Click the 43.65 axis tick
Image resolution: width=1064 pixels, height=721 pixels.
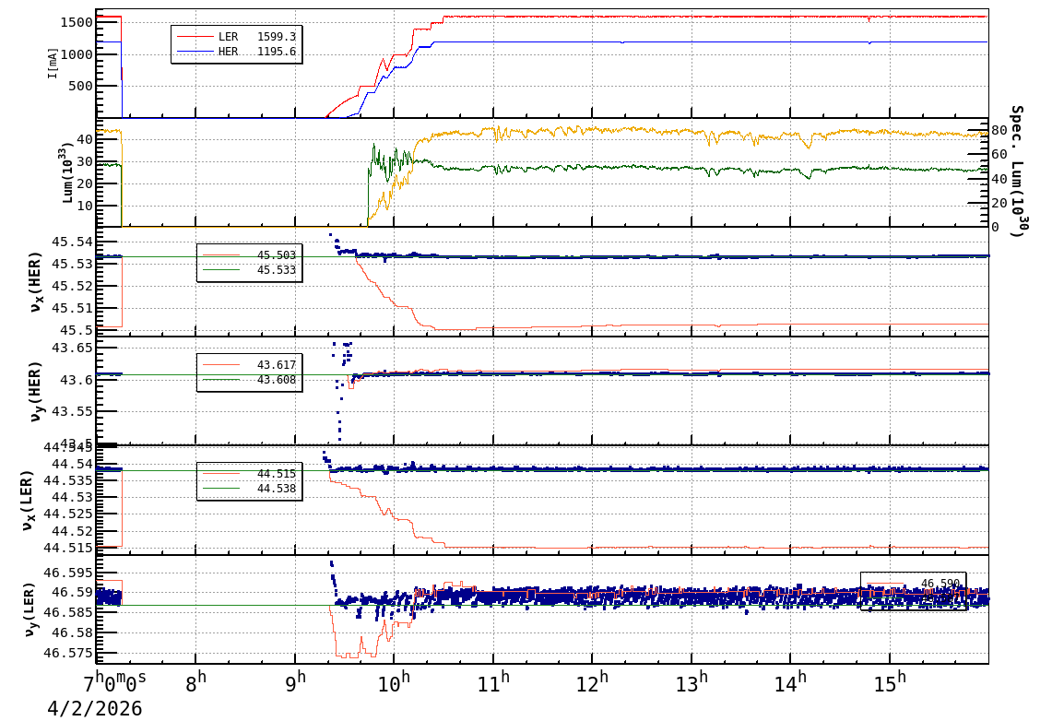click(73, 348)
